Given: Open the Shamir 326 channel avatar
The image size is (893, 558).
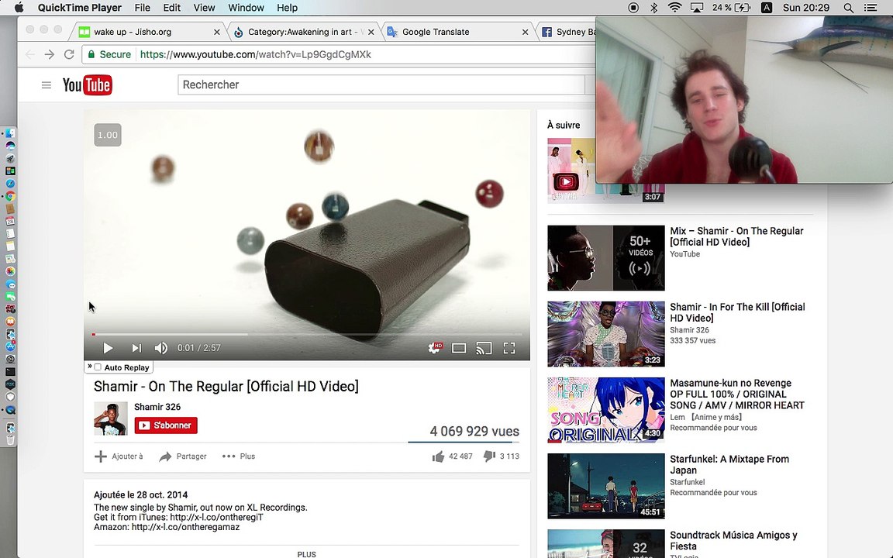Looking at the screenshot, I should 111,418.
